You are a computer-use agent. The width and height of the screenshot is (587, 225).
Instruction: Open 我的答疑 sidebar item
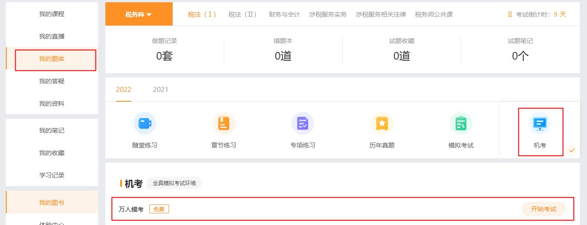[x=52, y=81]
